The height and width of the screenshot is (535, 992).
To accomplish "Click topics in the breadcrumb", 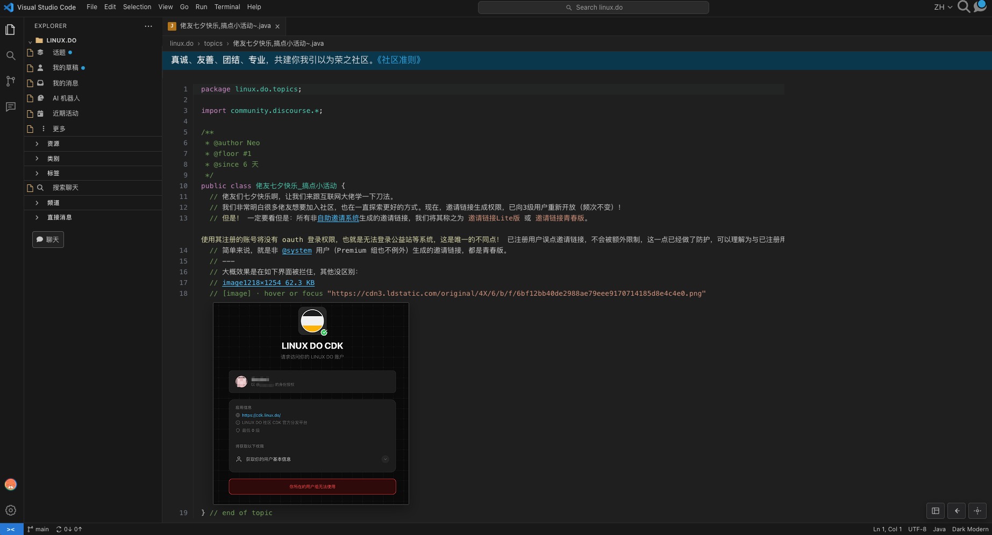I will tap(213, 44).
